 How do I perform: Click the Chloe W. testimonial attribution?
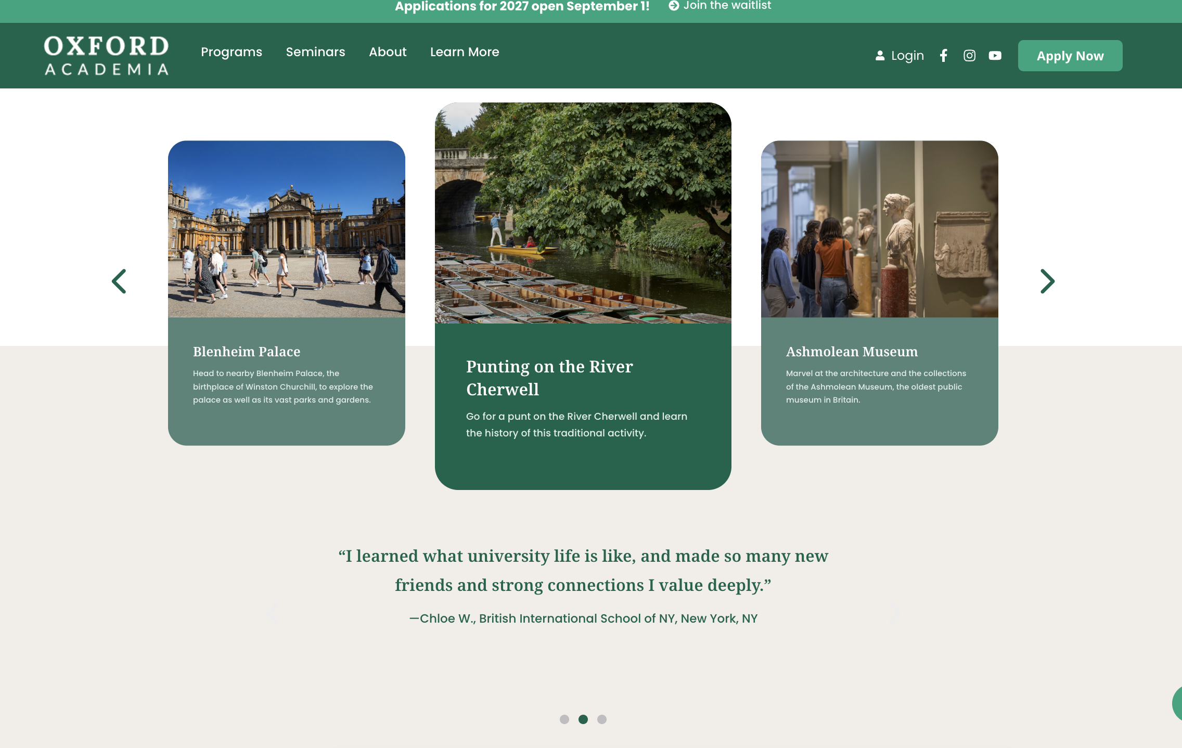[583, 618]
